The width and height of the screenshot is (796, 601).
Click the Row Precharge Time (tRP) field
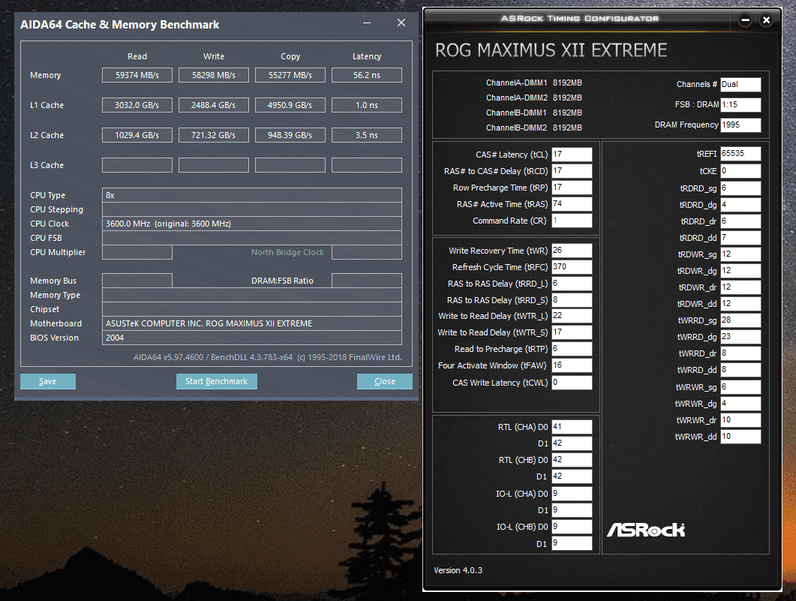tap(572, 188)
